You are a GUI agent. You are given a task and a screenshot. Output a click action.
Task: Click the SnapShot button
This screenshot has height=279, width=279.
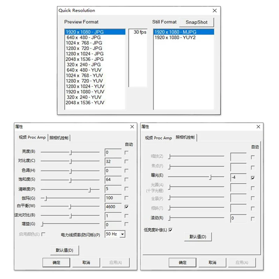click(196, 22)
